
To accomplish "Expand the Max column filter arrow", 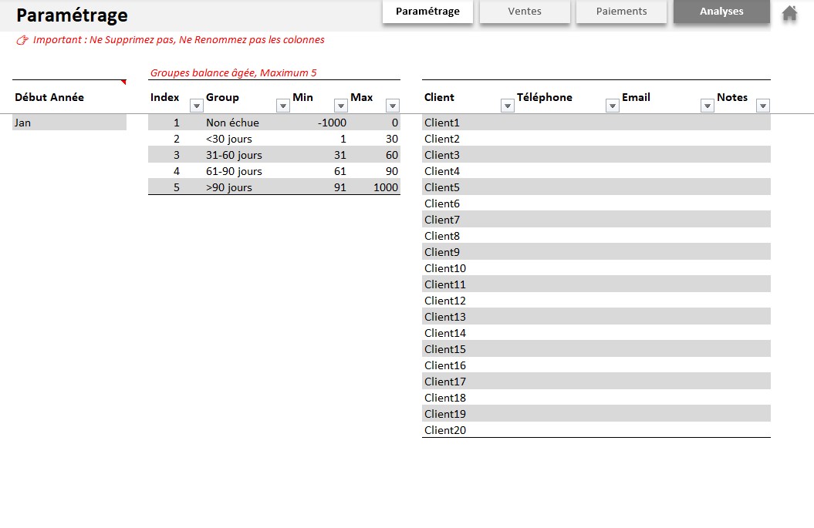I will (393, 106).
